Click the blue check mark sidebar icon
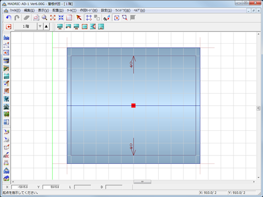Image resolution: width=263 pixels, height=197 pixels. point(6,84)
